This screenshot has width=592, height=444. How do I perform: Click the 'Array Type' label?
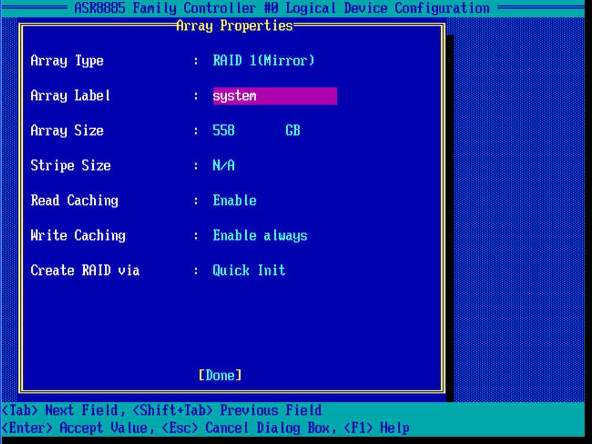(x=67, y=61)
